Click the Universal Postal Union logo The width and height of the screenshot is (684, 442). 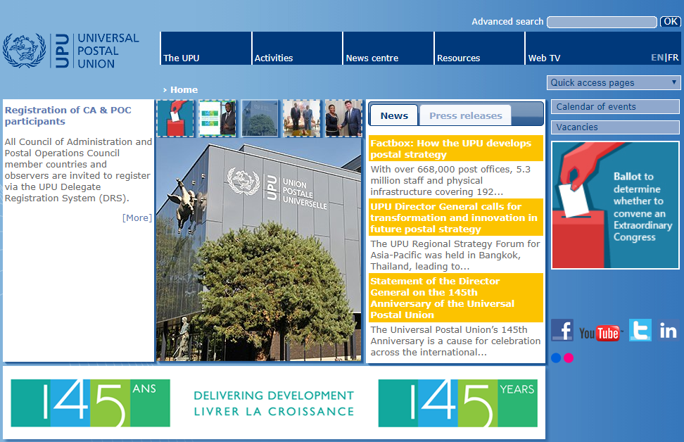click(x=70, y=51)
